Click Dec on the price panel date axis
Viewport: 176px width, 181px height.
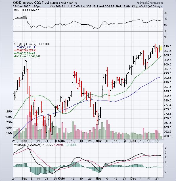click(x=133, y=141)
